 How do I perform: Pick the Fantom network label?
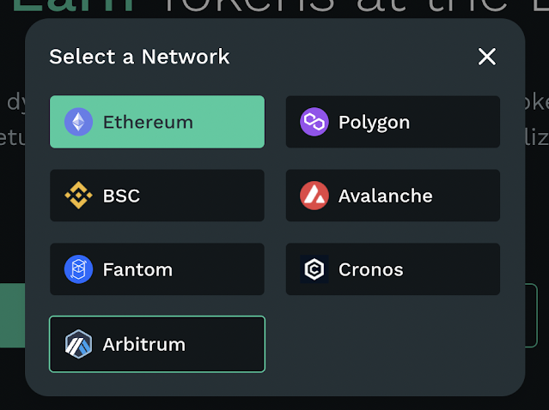pyautogui.click(x=137, y=269)
